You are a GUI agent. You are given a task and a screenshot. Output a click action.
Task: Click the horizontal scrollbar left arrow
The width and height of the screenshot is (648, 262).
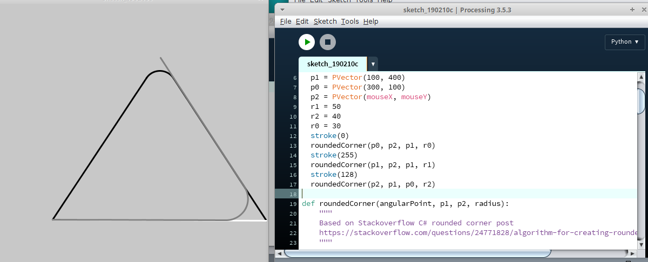pos(279,253)
